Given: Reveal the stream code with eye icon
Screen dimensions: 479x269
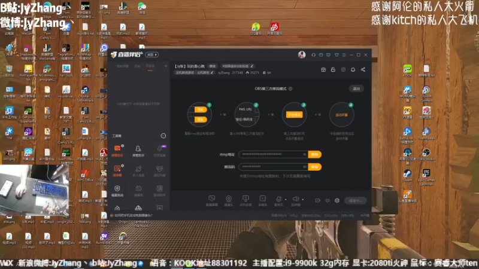Looking at the screenshot, I should 305,167.
